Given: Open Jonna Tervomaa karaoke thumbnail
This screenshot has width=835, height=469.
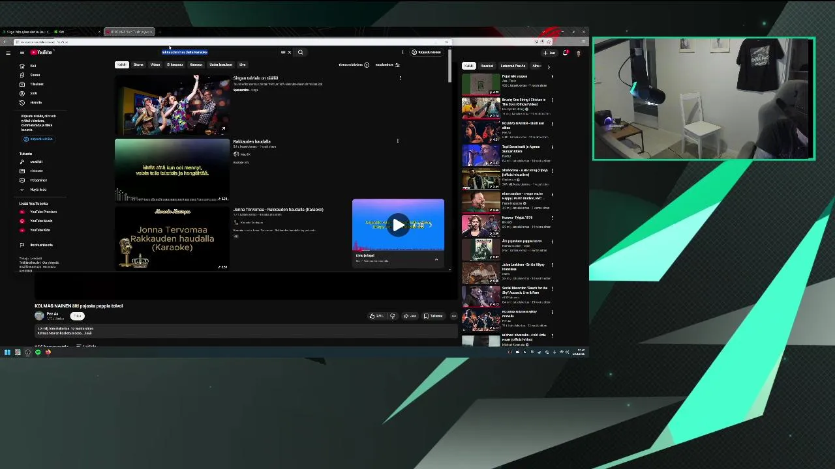Looking at the screenshot, I should [x=172, y=238].
